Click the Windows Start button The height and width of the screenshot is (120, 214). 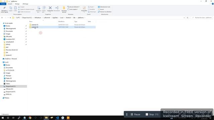pyautogui.click(x=3, y=118)
